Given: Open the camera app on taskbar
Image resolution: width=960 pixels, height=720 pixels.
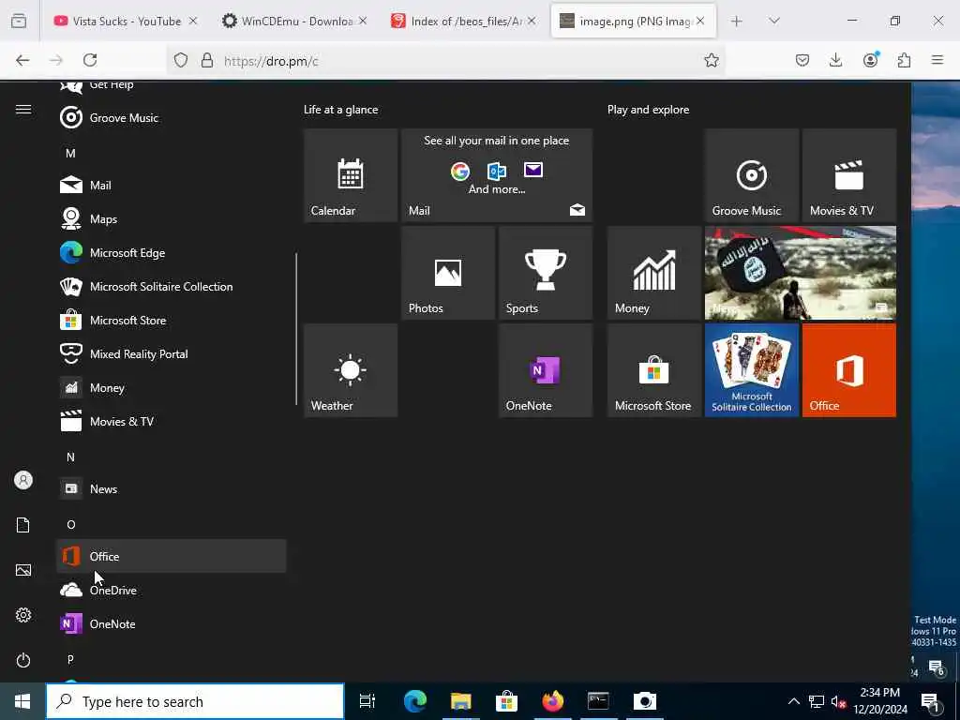Looking at the screenshot, I should pyautogui.click(x=645, y=701).
